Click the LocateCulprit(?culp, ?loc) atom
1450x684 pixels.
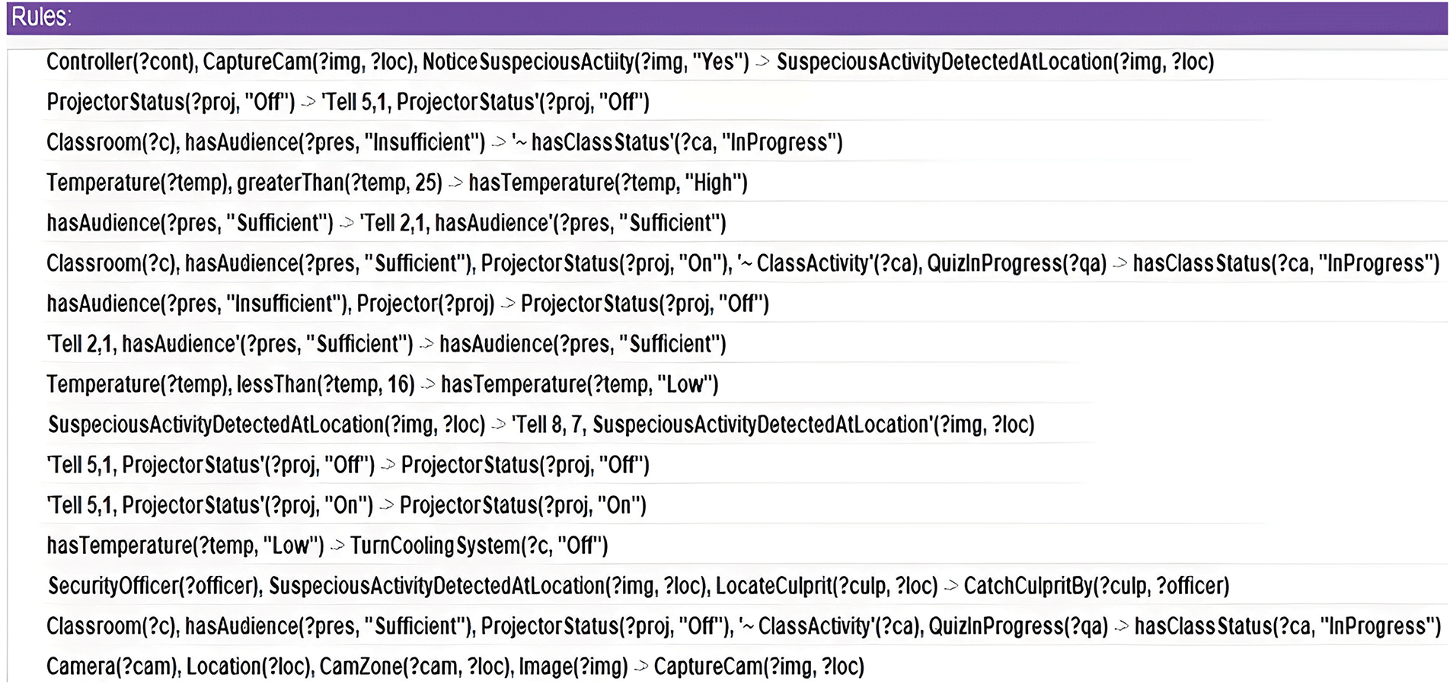[x=826, y=586]
